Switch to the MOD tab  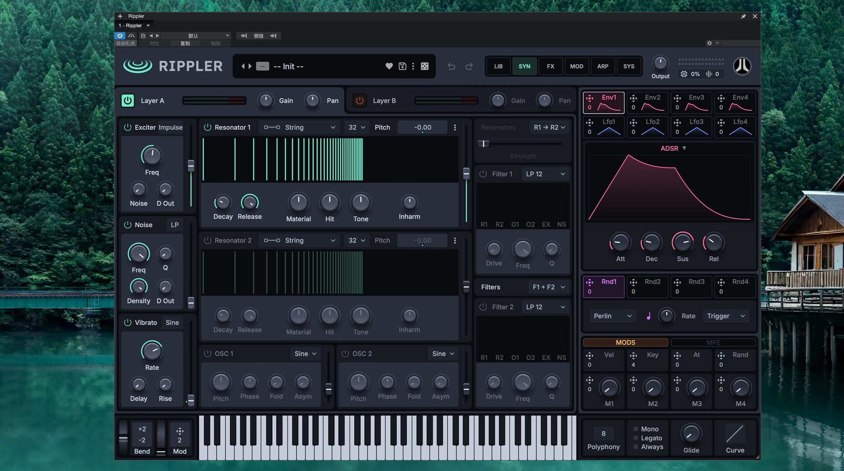pos(577,66)
